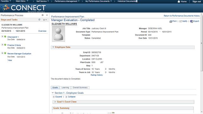Switch to the Goals tab
Screen dimensions: 203x114
point(55,88)
